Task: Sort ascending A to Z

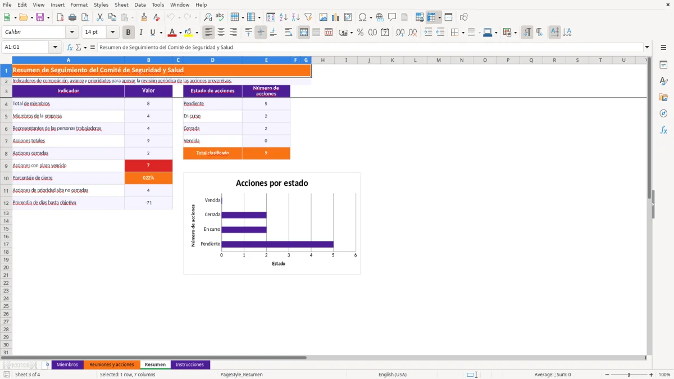Action: coord(284,17)
